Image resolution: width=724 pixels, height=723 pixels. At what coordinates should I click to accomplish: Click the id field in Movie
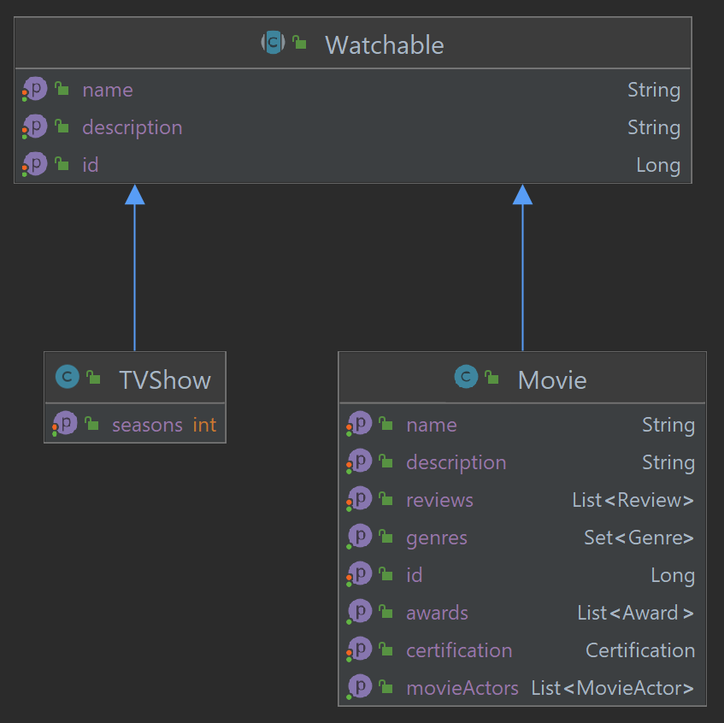pos(415,575)
